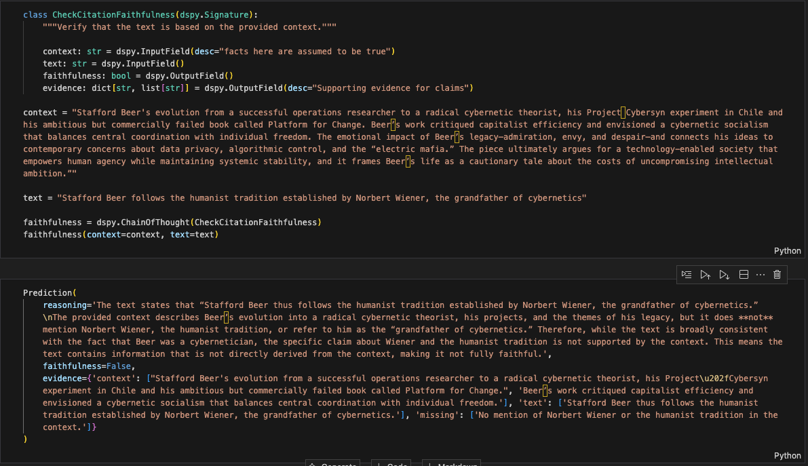Click Python label below the Prediction cell
The height and width of the screenshot is (466, 808).
[x=787, y=456]
